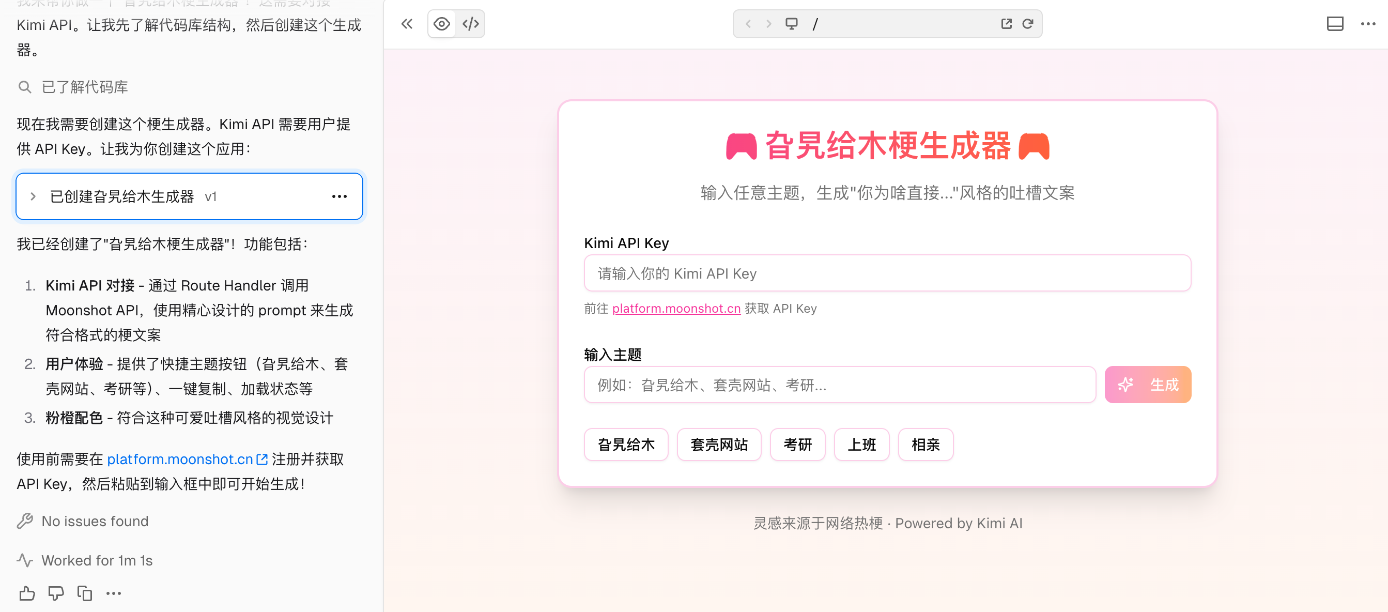Click the 生成 button
1388x612 pixels.
[x=1148, y=384]
